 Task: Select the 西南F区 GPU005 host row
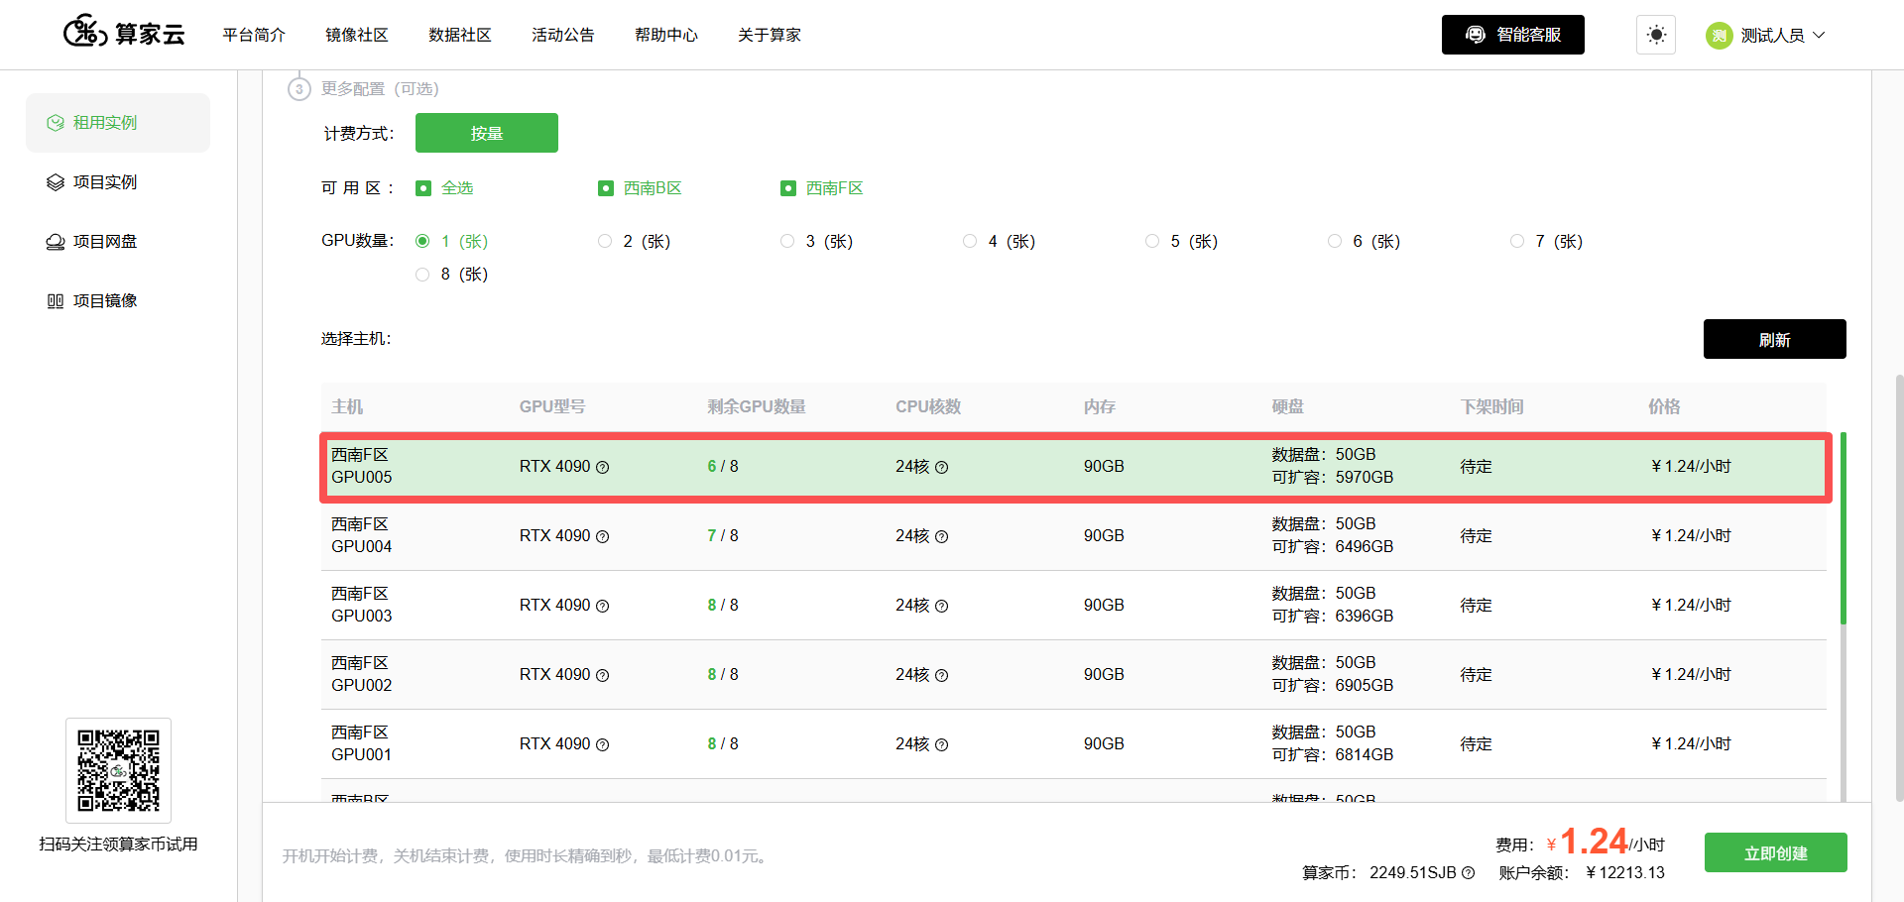pyautogui.click(x=1075, y=467)
